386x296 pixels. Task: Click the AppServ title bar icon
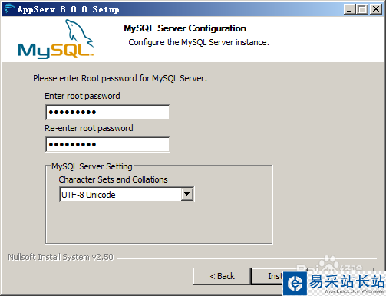click(9, 9)
